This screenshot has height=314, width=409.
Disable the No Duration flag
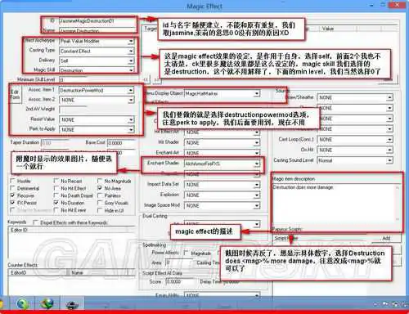click(56, 203)
